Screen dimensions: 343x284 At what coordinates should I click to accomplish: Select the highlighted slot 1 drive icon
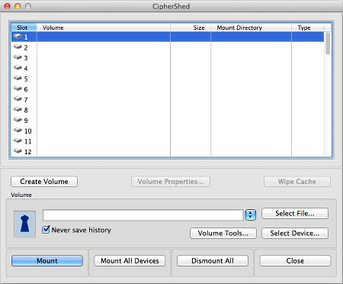18,36
